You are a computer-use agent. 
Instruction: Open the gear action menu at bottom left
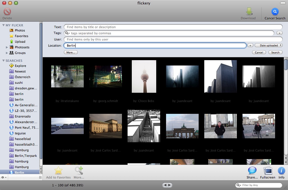(3, 177)
